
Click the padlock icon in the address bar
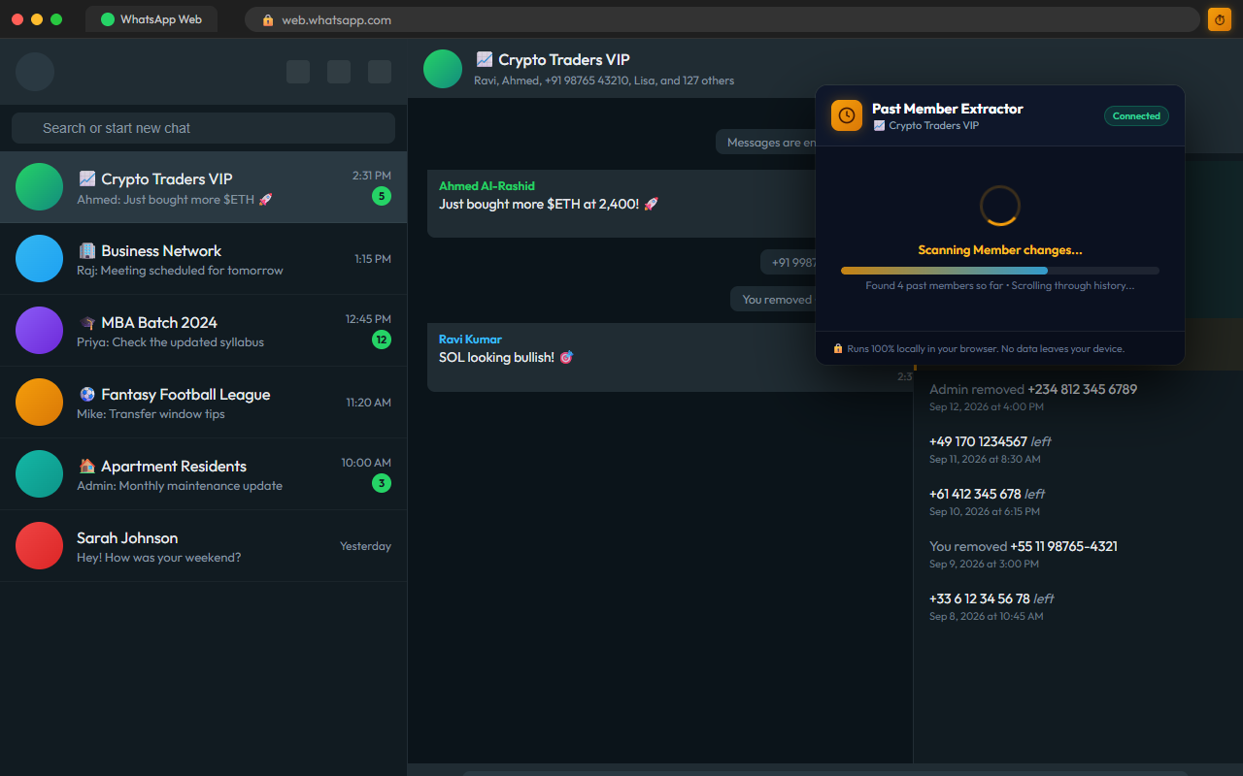pyautogui.click(x=268, y=19)
